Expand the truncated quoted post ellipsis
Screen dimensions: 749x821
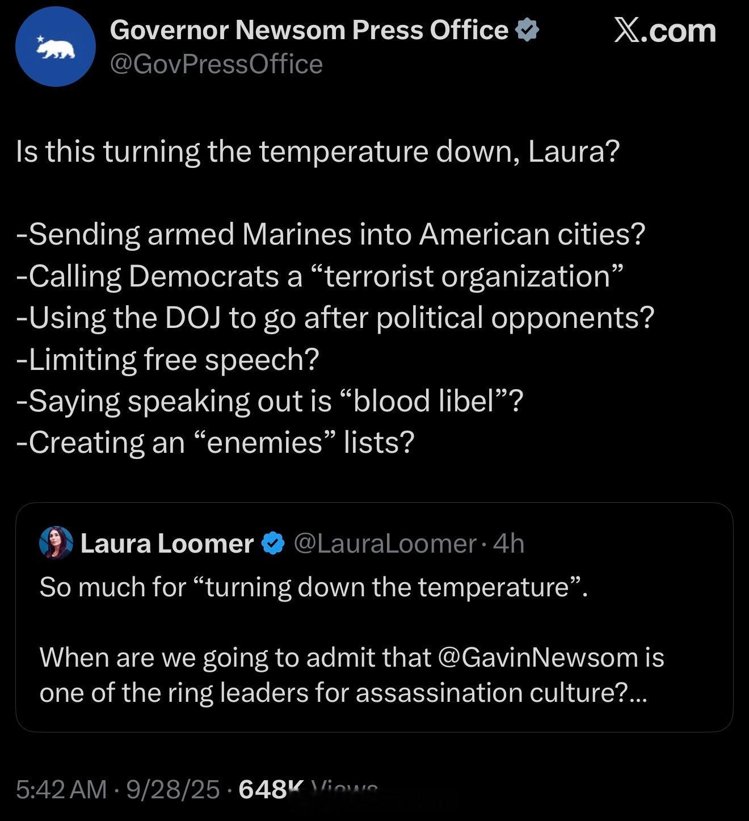point(638,693)
